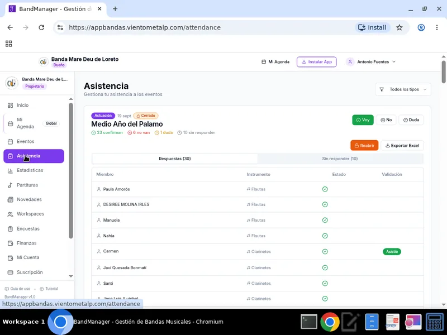This screenshot has height=335, width=447.
Task: Select Asistencia sidebar item
Action: coord(34,156)
